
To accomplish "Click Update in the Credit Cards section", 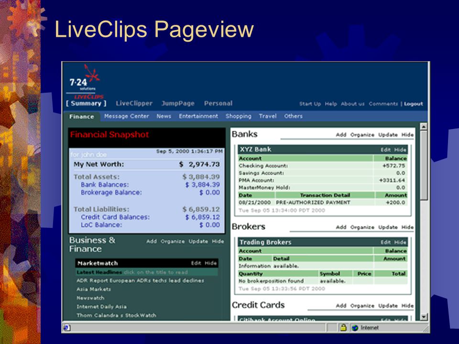I will (388, 306).
